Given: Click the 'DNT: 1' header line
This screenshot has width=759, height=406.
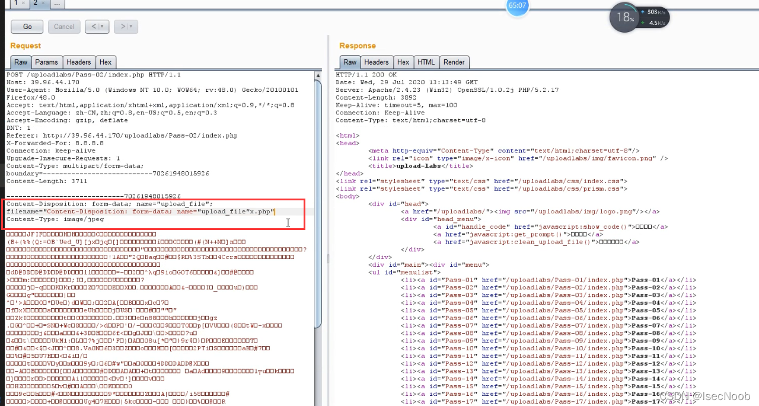Looking at the screenshot, I should [x=18, y=128].
